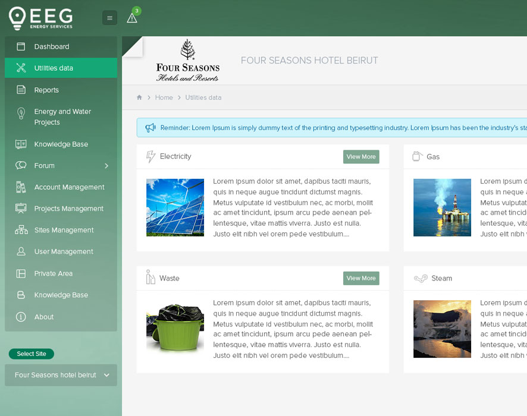Image resolution: width=527 pixels, height=416 pixels.
Task: Click View More on Waste card
Action: 361,278
